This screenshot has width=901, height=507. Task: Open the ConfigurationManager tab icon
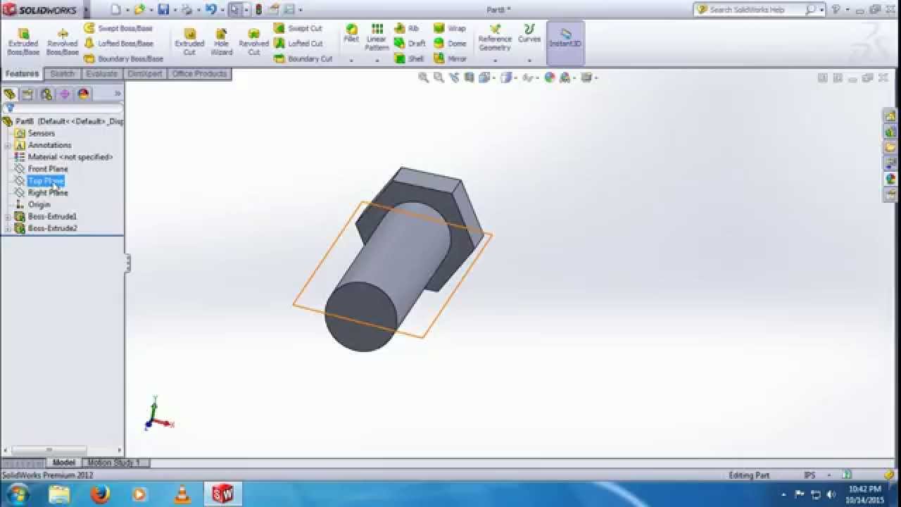tap(46, 94)
